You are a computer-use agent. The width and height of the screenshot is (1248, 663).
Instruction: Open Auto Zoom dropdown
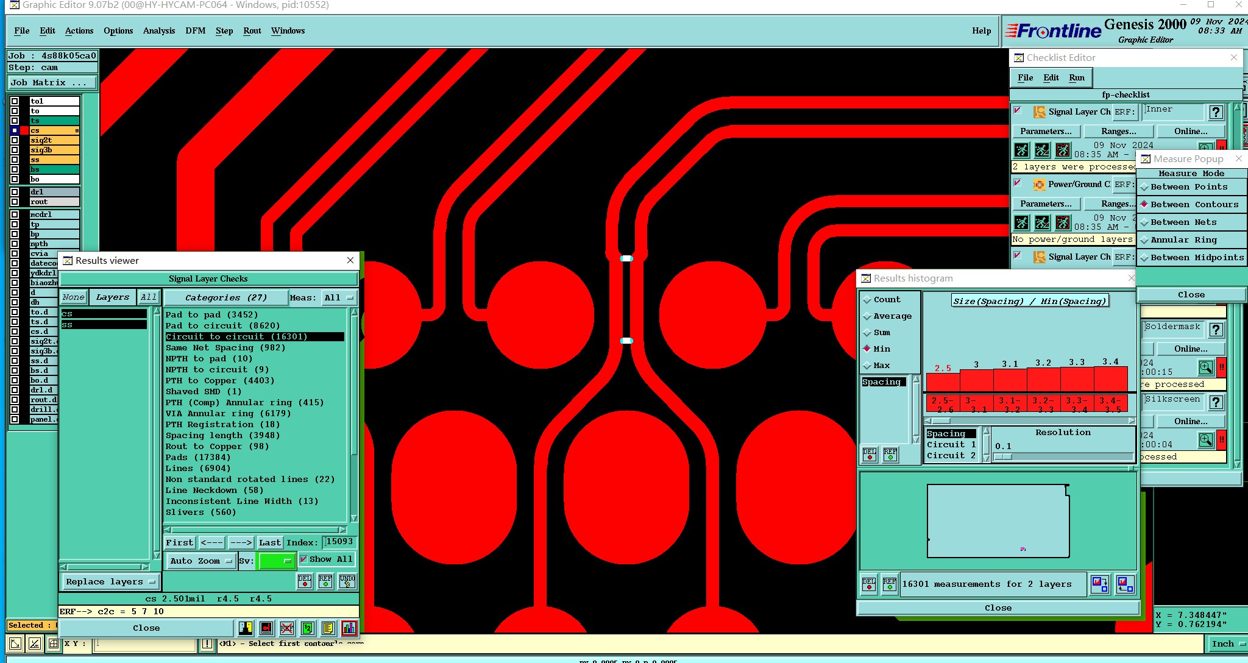point(200,561)
